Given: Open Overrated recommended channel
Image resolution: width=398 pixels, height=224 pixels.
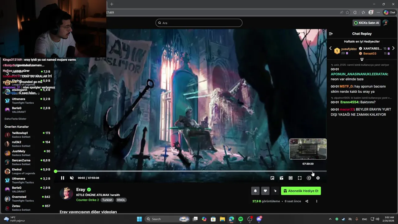Looking at the screenshot, I should 27,198.
